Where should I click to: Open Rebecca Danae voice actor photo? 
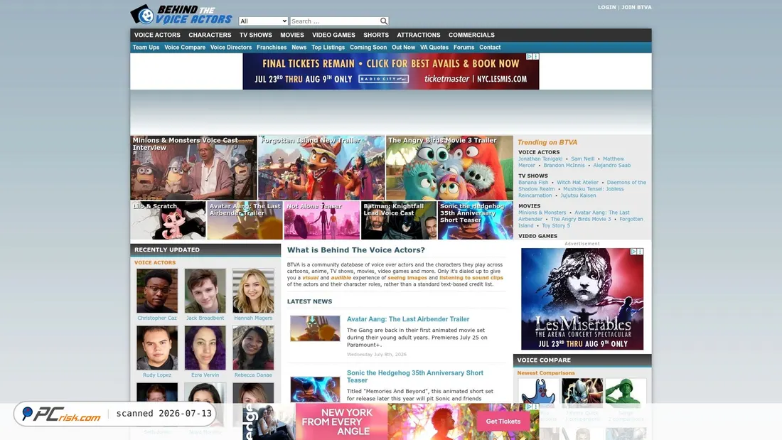coord(253,348)
